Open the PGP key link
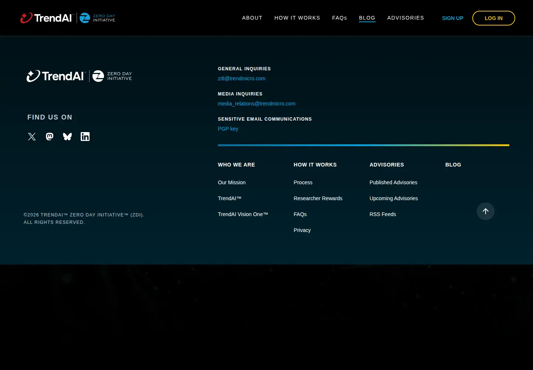 tap(228, 129)
